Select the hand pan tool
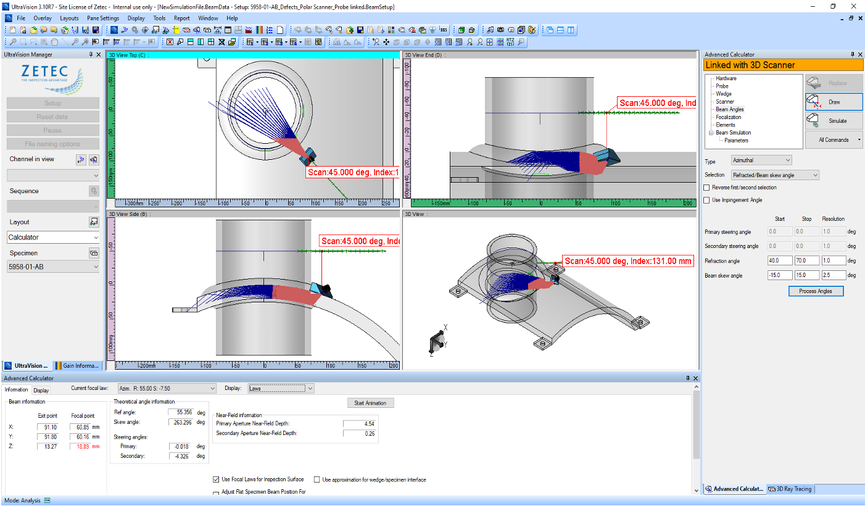This screenshot has height=506, width=865. [54, 42]
